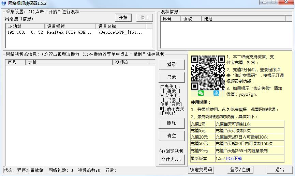Click the 设备名称 column header

click(121, 26)
